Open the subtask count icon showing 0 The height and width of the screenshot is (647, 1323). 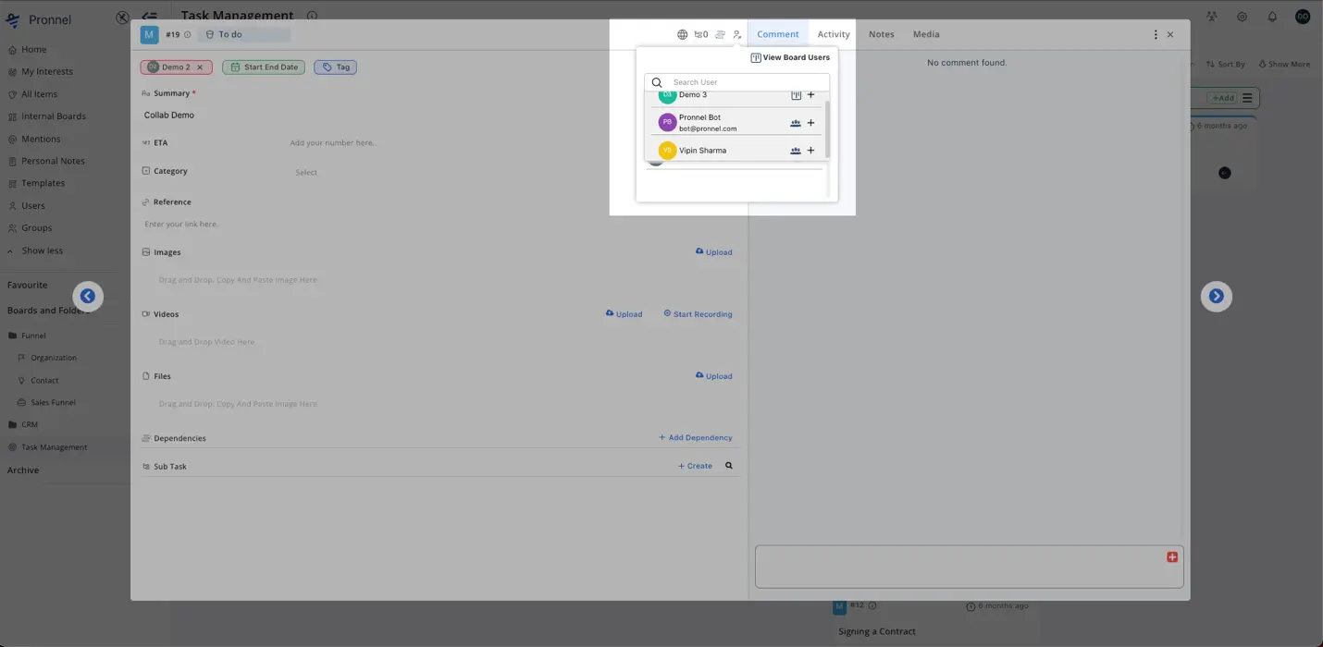click(701, 34)
